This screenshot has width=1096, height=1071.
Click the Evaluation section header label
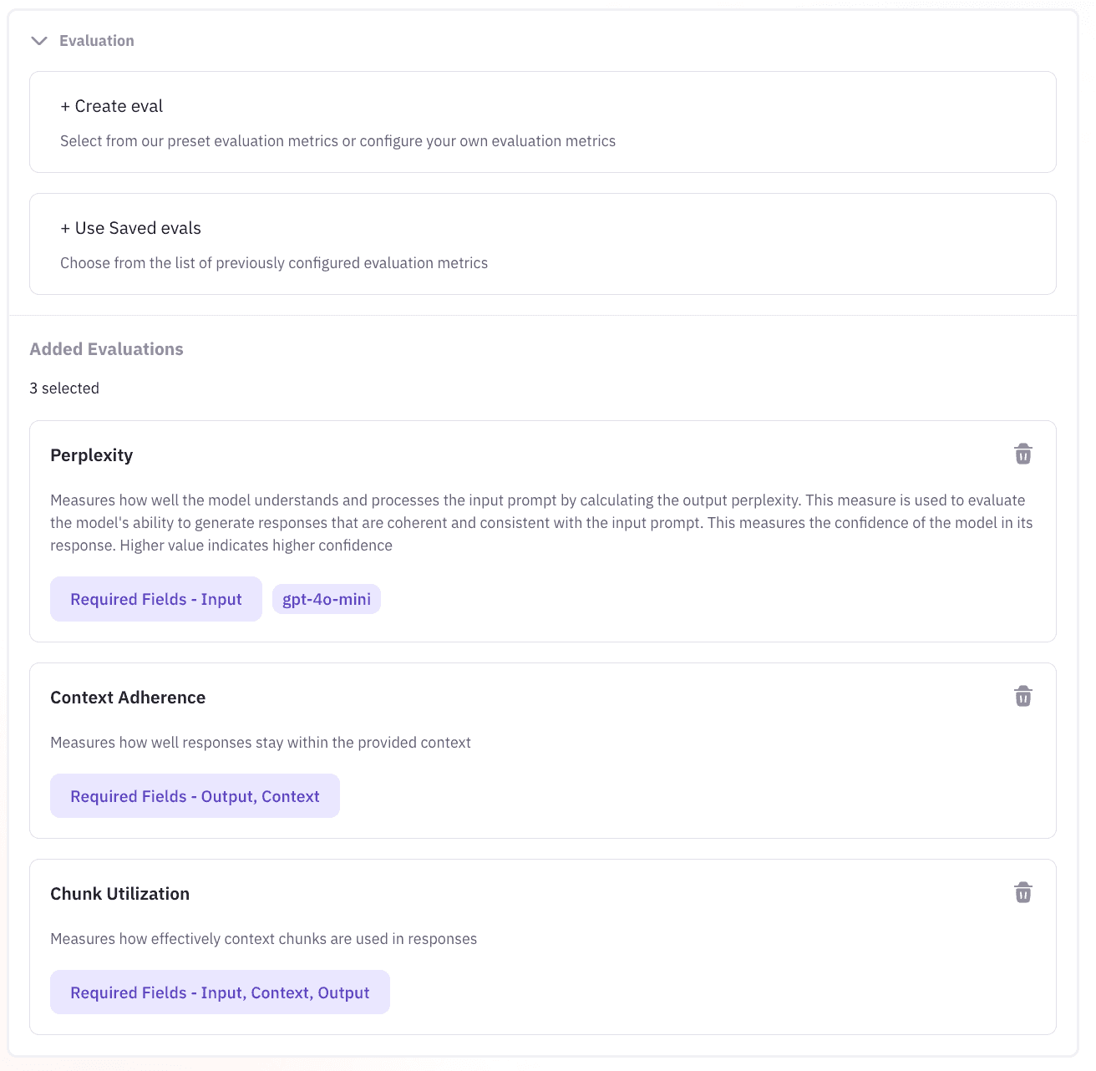[97, 41]
